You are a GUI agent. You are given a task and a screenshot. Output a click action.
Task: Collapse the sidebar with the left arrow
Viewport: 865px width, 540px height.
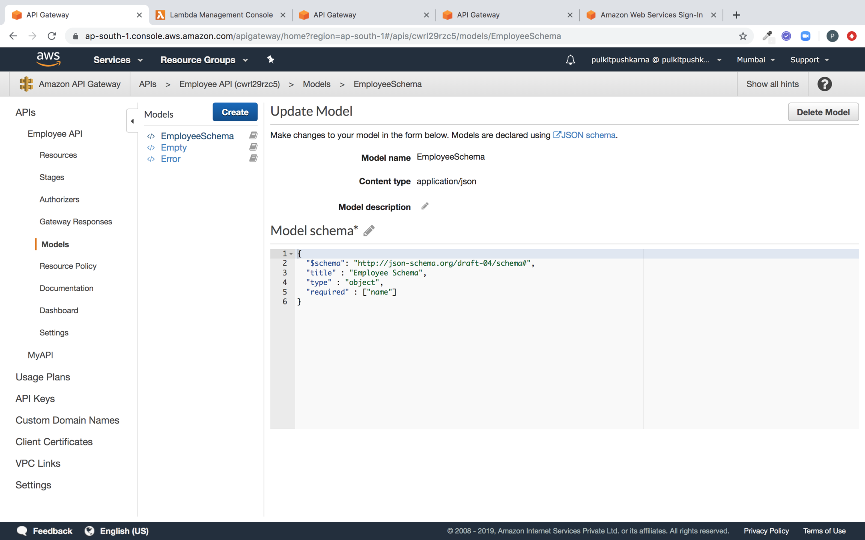(132, 121)
